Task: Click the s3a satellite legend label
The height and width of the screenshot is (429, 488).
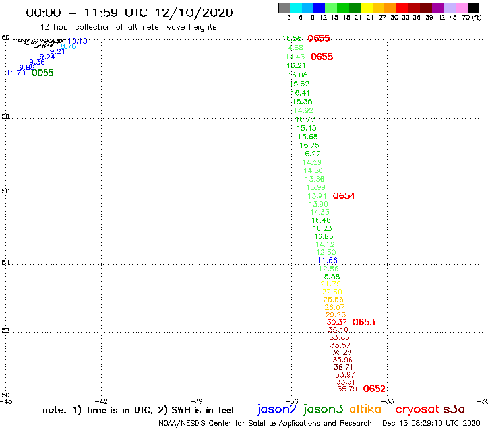Action: (454, 409)
